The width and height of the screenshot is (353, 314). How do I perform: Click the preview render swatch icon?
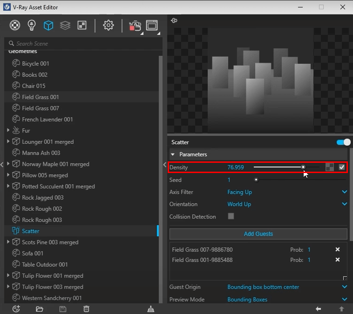[174, 20]
